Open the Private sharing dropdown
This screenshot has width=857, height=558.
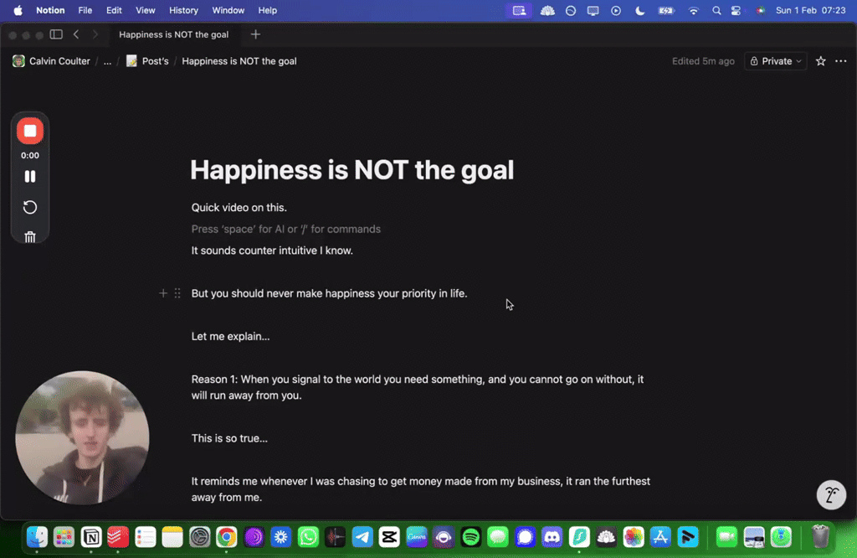(775, 61)
